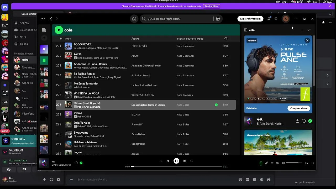This screenshot has width=336, height=189.
Task: Click minus circle in bottom player bar
Action: click(76, 163)
